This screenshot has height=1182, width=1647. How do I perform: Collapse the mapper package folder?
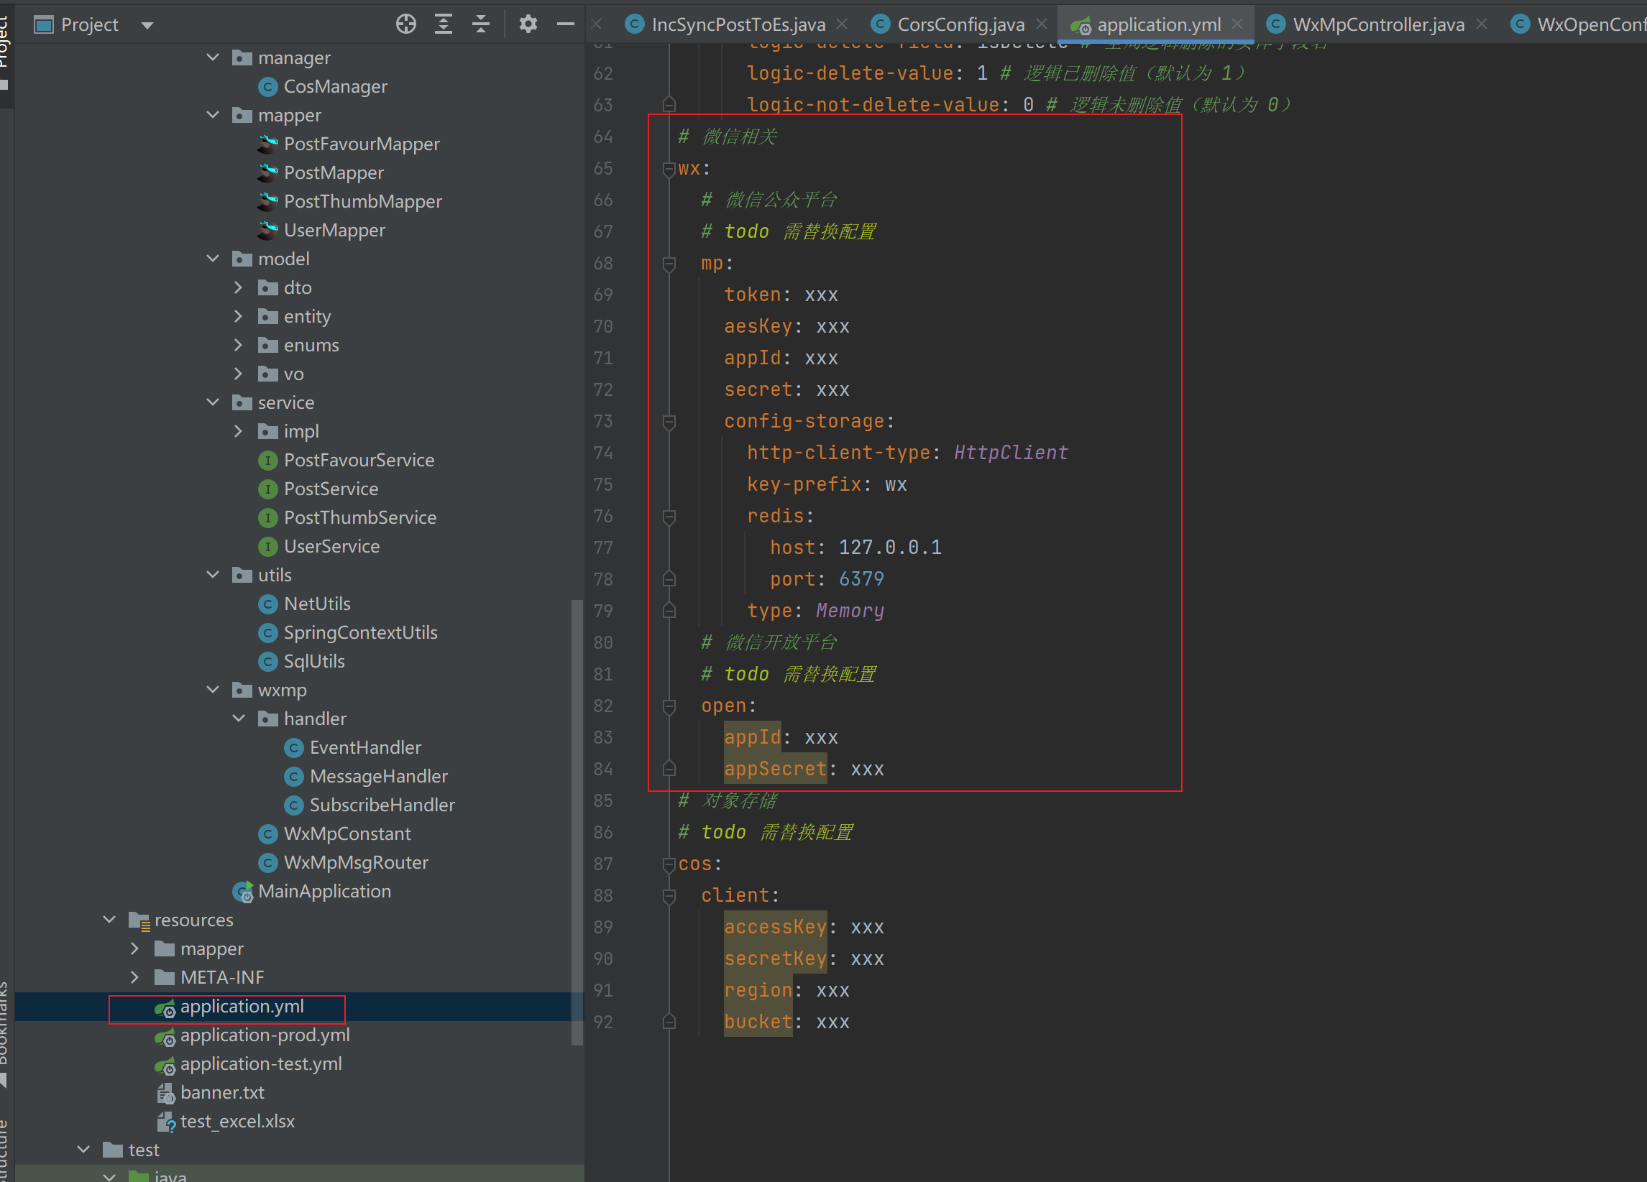click(213, 115)
